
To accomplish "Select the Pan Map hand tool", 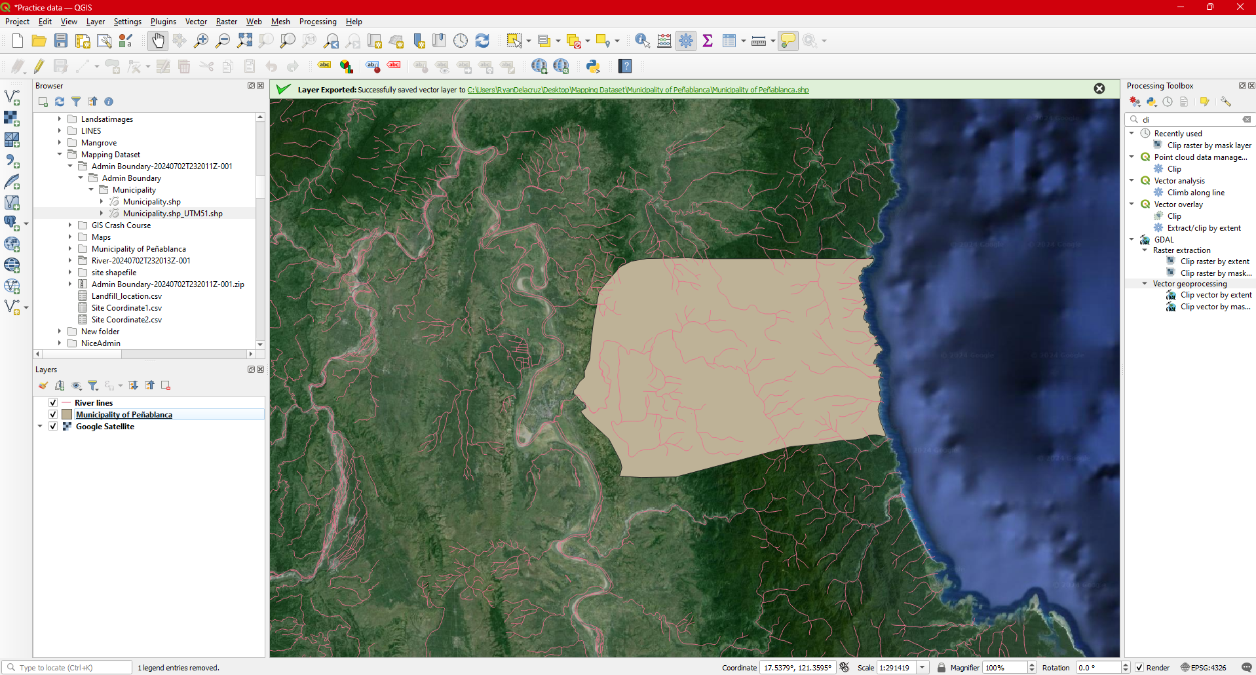I will [158, 41].
